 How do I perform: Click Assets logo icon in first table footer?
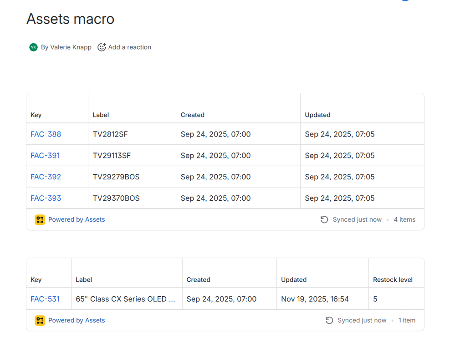[x=40, y=220]
